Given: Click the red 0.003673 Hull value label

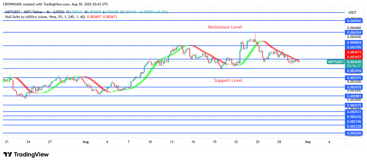Looking at the screenshot, I should 354,52.
